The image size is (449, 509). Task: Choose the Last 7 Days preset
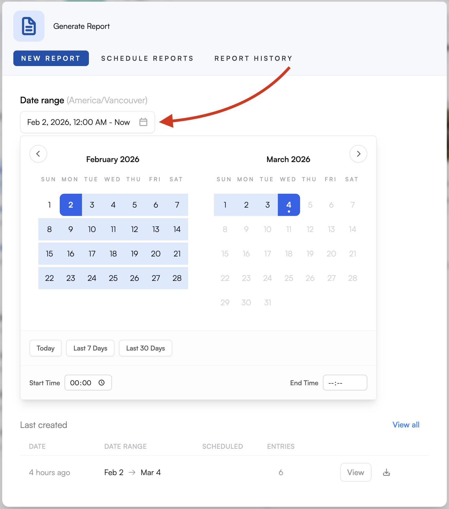90,348
